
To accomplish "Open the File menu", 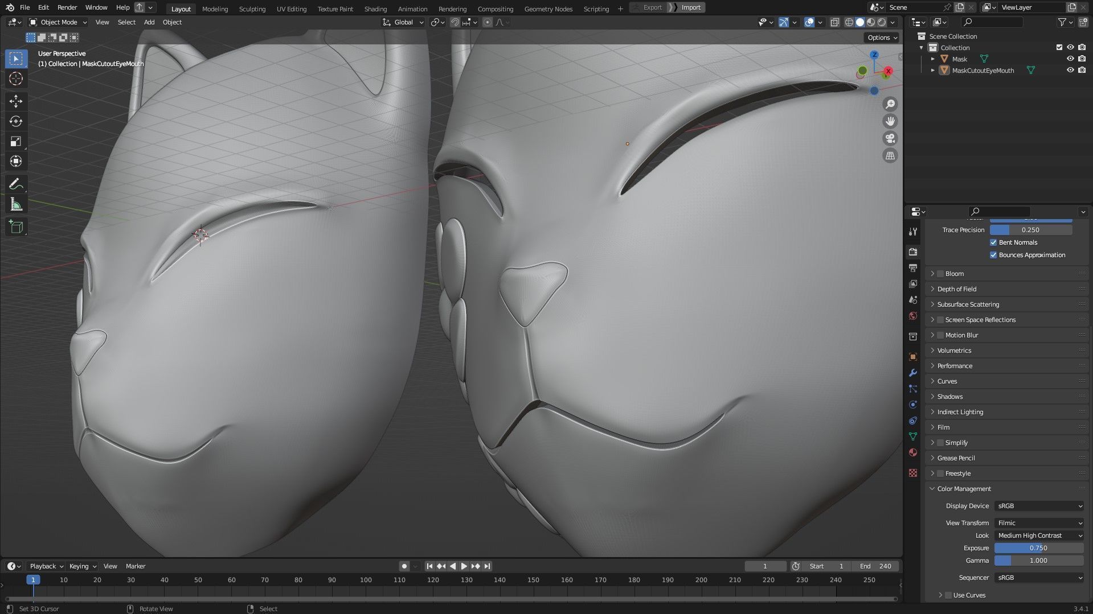I will click(24, 7).
